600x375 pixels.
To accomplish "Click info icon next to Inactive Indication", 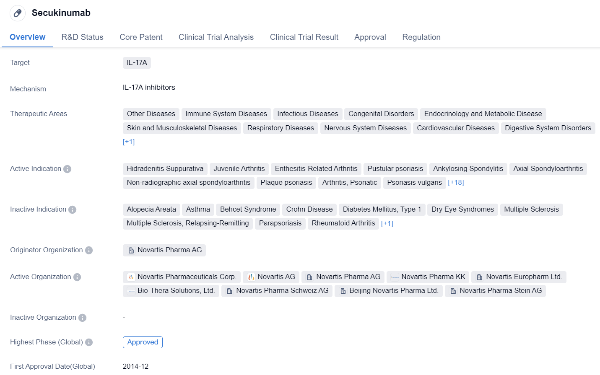I will tap(72, 209).
